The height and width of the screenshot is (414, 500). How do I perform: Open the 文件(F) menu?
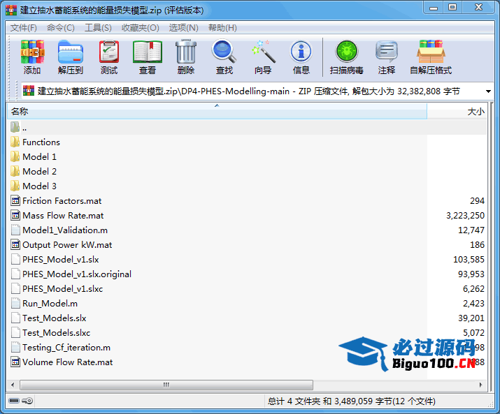pos(24,28)
